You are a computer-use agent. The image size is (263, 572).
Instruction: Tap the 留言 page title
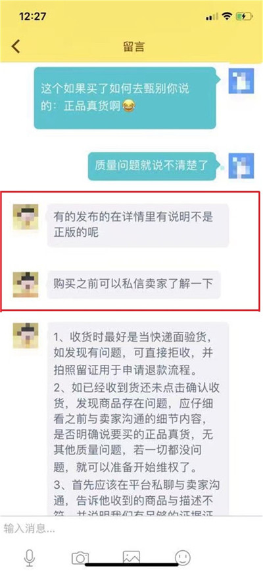click(x=134, y=47)
